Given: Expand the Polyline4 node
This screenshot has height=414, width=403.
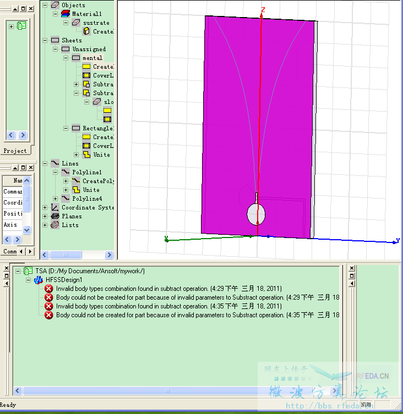Looking at the screenshot, I should (x=55, y=198).
